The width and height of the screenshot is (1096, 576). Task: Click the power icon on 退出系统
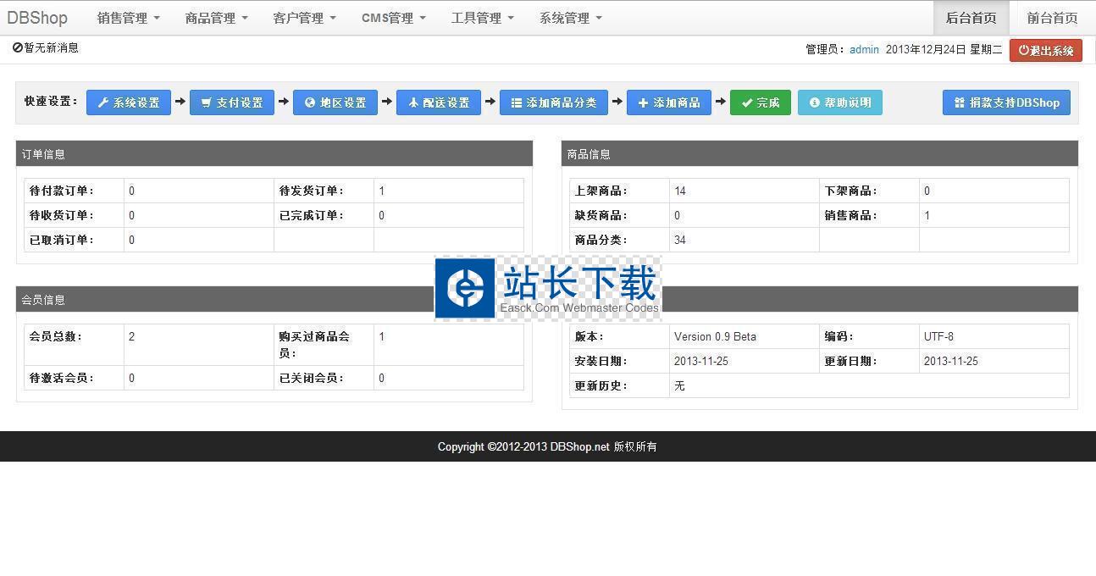1024,50
